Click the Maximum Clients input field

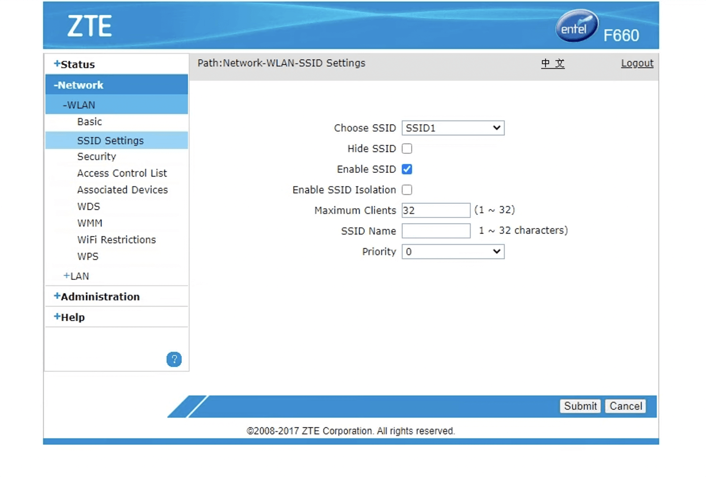(436, 210)
